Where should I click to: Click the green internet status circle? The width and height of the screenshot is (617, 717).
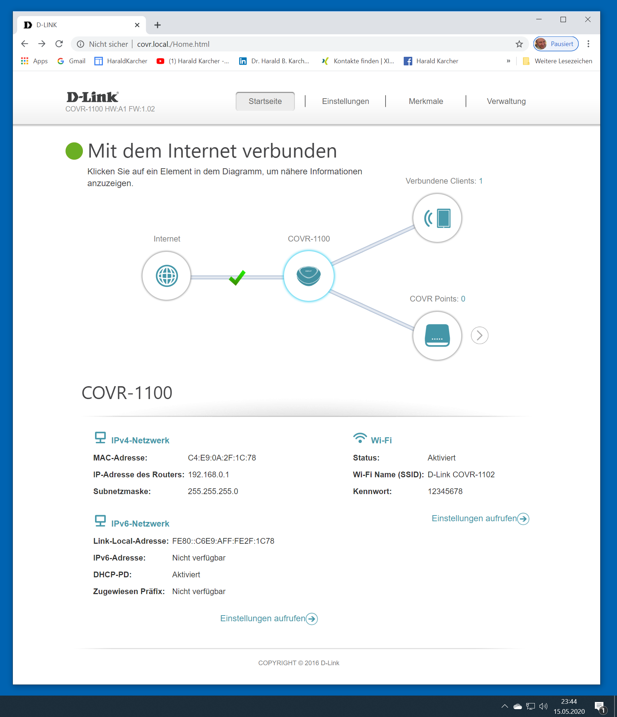[74, 151]
